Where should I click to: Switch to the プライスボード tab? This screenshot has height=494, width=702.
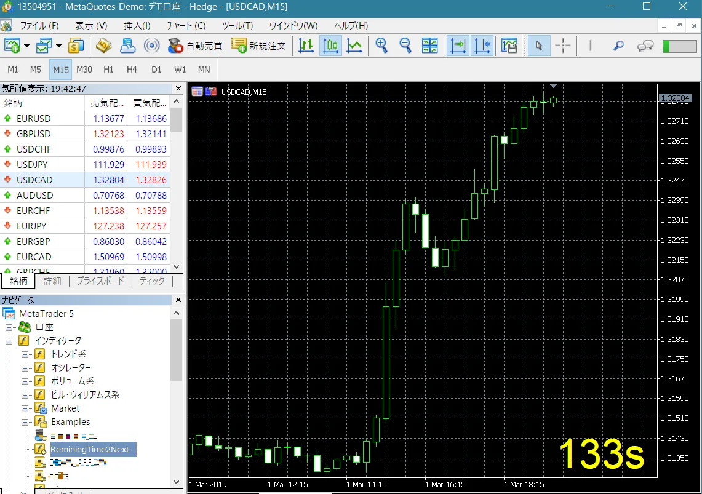coord(100,281)
